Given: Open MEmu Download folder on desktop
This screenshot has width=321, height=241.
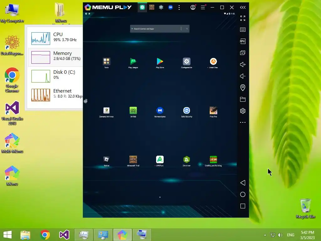Looking at the screenshot, I should pos(61,13).
